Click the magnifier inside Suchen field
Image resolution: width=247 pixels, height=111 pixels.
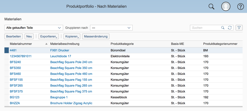[x=223, y=28]
